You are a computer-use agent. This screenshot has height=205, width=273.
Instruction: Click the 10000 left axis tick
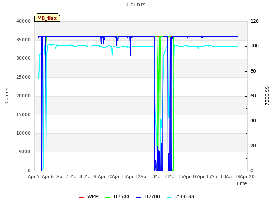[23, 133]
